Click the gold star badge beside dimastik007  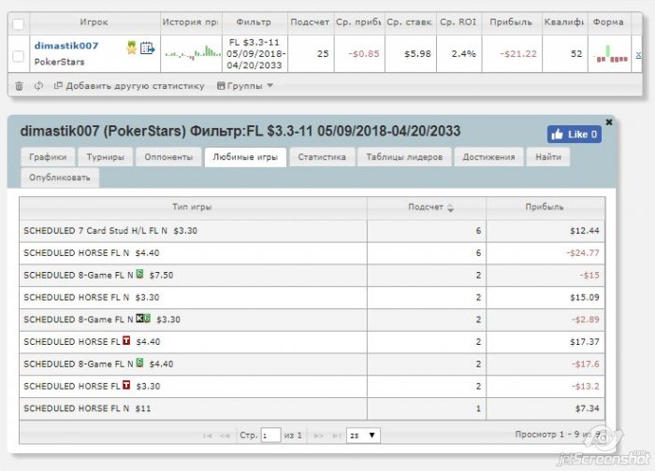pos(132,48)
